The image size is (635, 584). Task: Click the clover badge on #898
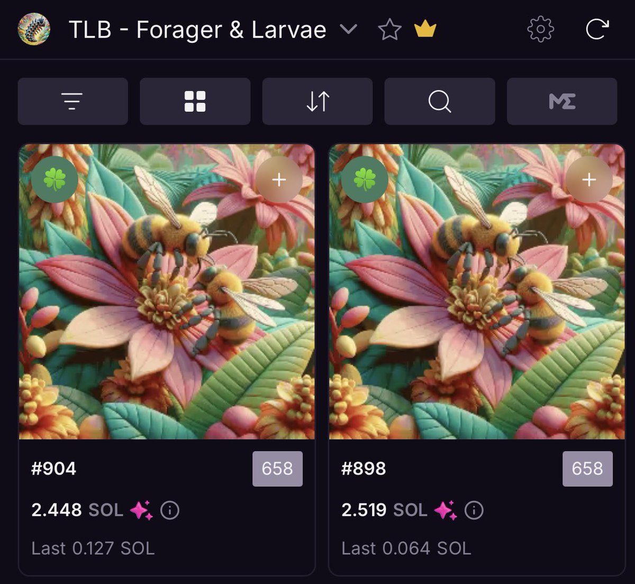pyautogui.click(x=365, y=180)
